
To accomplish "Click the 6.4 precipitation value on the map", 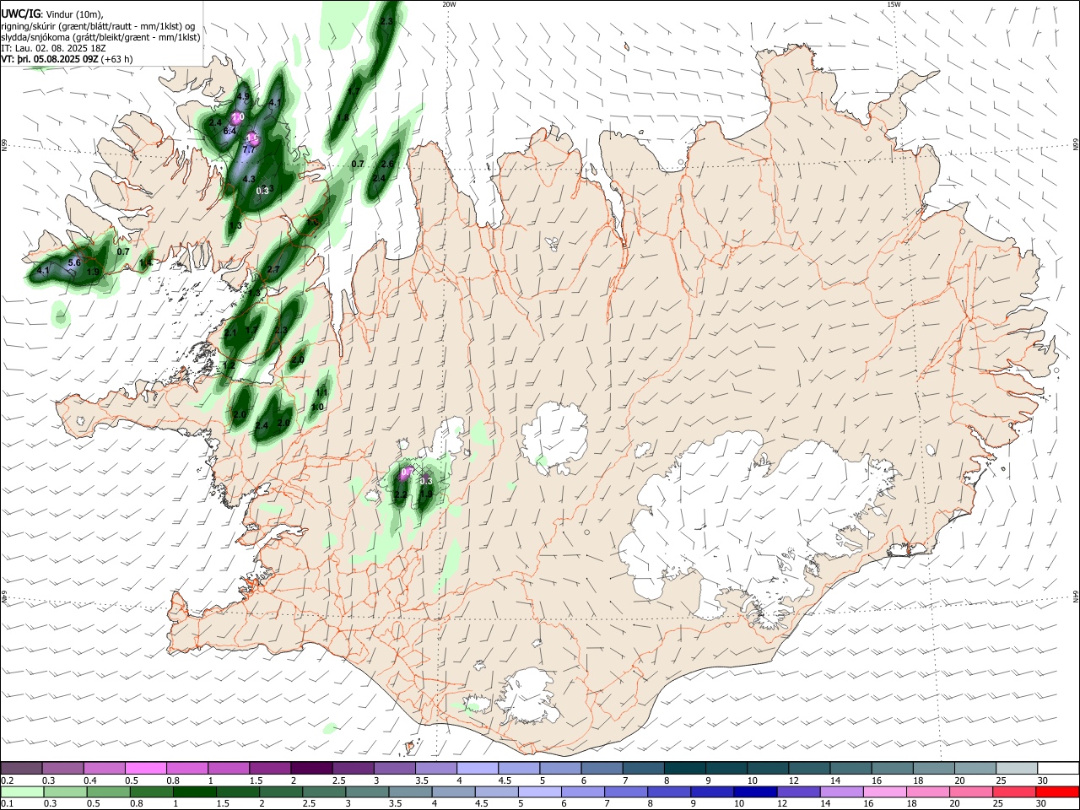I will pyautogui.click(x=229, y=131).
